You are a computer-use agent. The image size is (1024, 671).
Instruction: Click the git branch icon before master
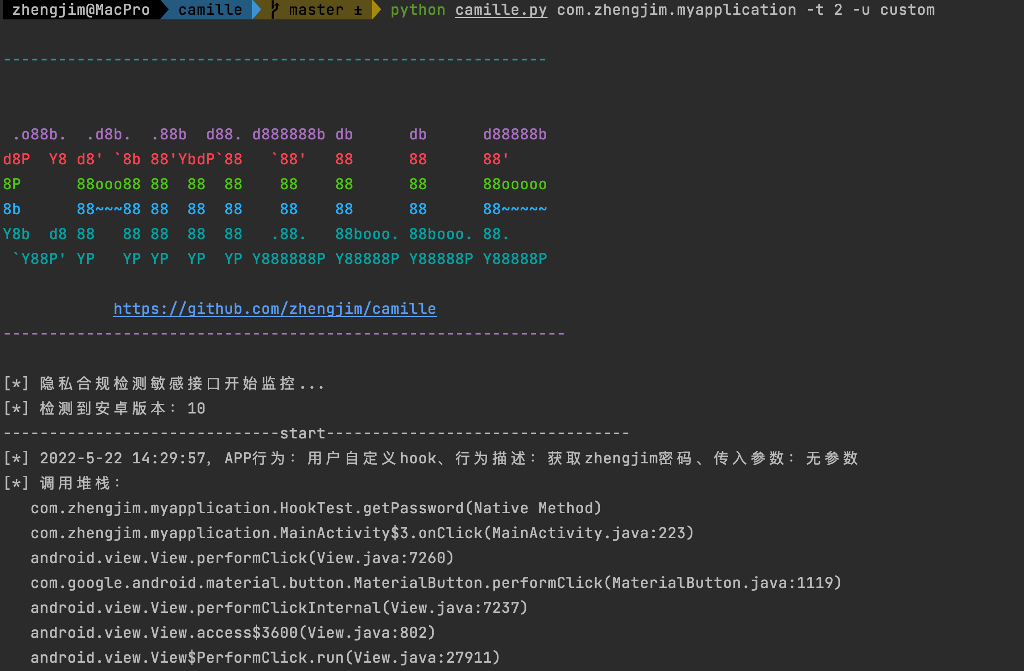[x=275, y=10]
